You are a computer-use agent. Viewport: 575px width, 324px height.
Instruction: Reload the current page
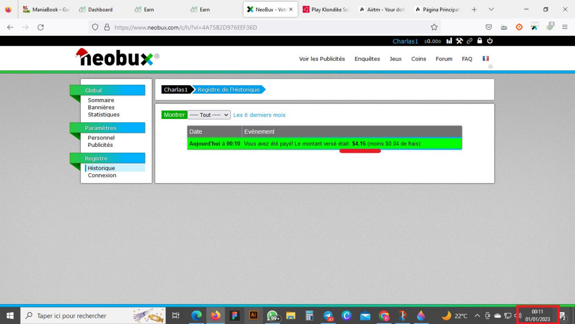pyautogui.click(x=40, y=27)
